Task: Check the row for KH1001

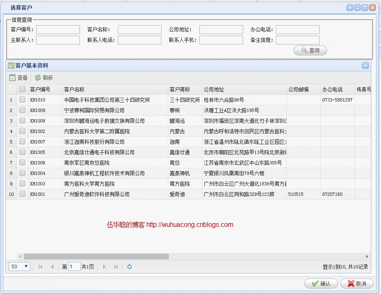Action: pyautogui.click(x=22, y=194)
